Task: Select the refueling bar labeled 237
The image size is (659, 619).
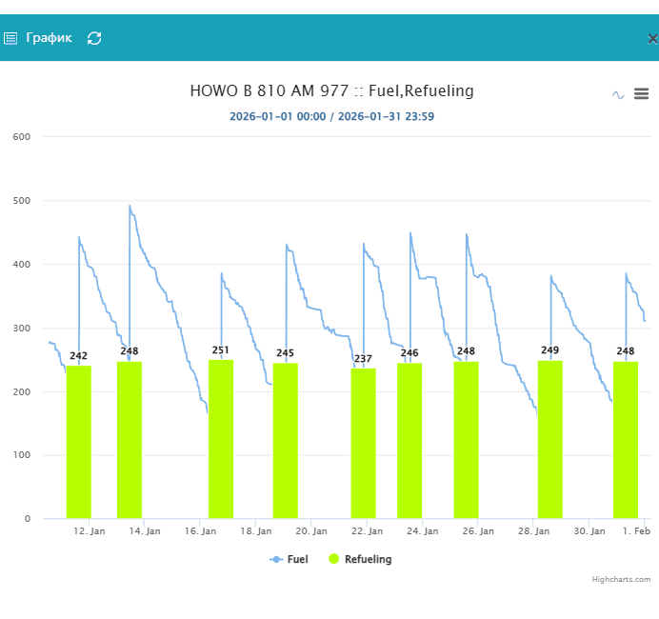Action: 363,443
